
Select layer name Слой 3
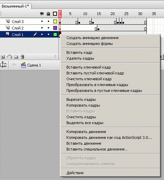click(18, 22)
